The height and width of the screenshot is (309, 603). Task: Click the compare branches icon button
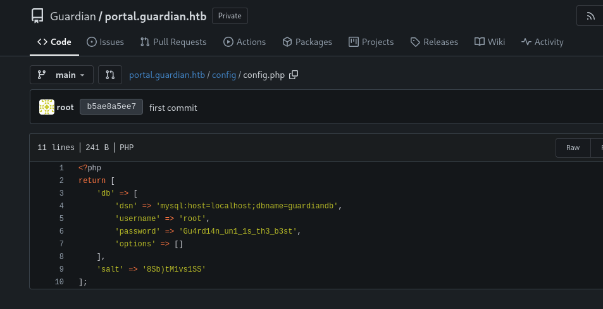tap(109, 75)
